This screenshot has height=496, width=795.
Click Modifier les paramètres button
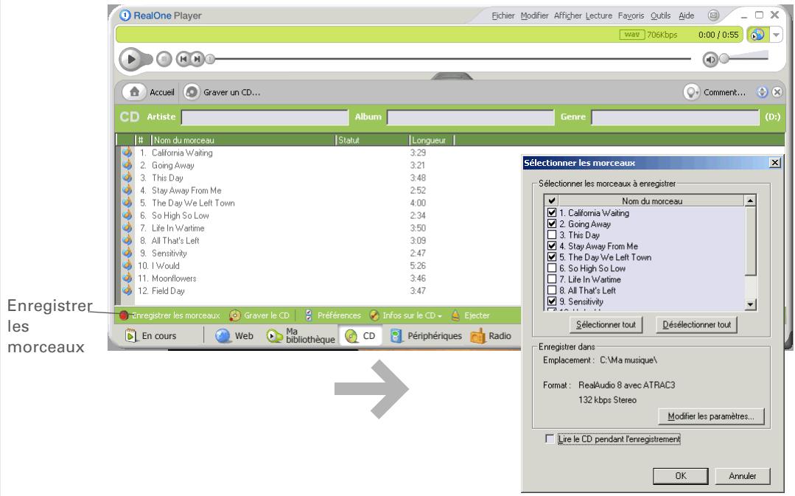710,416
